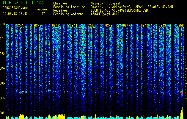Click the Receiving antenna field label

(68, 14)
